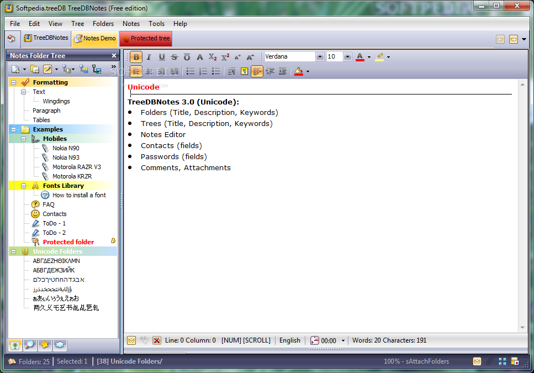Select the Protected folder item

[68, 242]
